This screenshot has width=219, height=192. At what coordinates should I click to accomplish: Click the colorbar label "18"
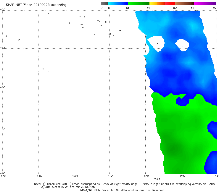click(127, 8)
